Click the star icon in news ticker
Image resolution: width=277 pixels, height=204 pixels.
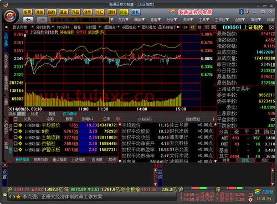tap(18, 197)
